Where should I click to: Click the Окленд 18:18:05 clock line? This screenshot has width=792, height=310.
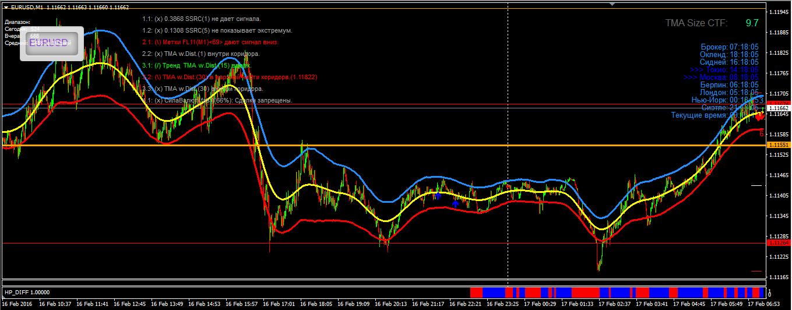click(x=729, y=54)
